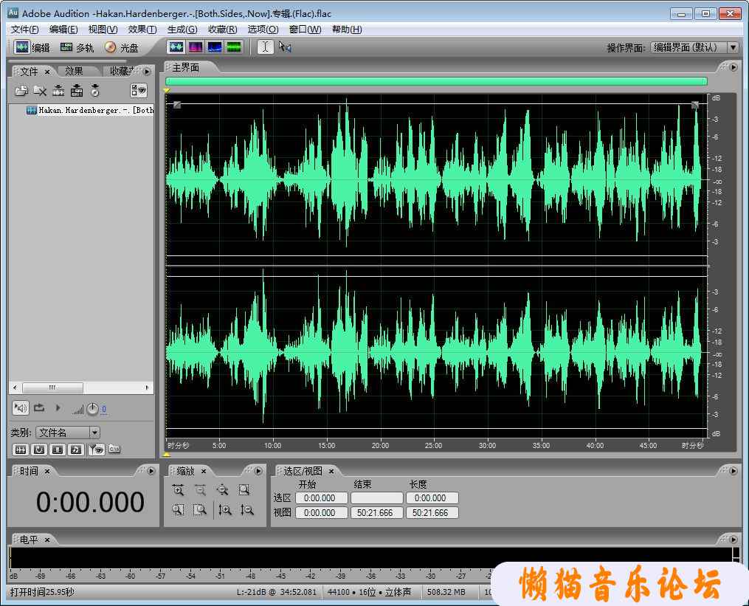The width and height of the screenshot is (749, 606).
Task: Close the 缩放 panel tab
Action: pos(204,471)
